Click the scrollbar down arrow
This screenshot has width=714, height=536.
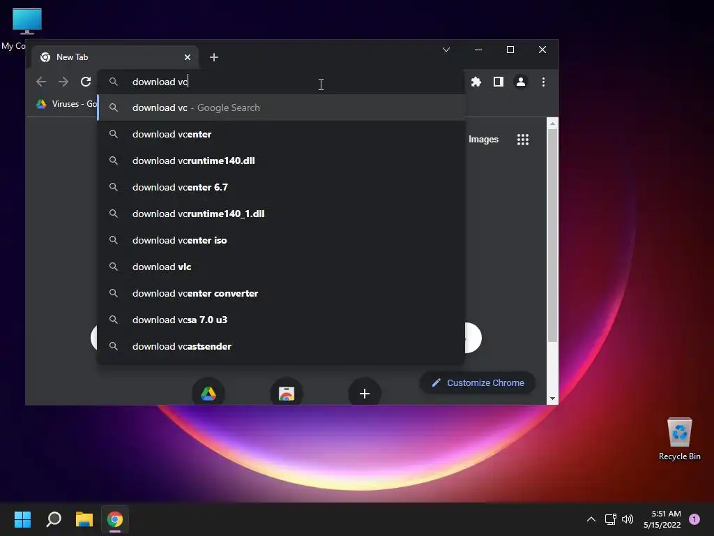click(552, 399)
